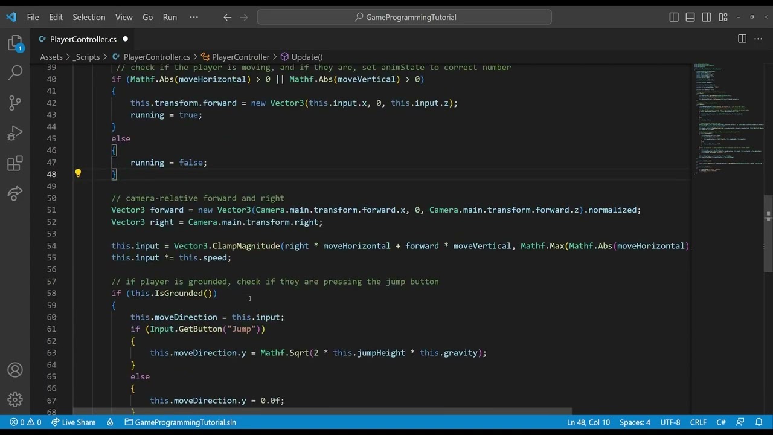Select PlayerController.cs file in the breadcrumb
Screen dimensions: 773x435
point(151,57)
